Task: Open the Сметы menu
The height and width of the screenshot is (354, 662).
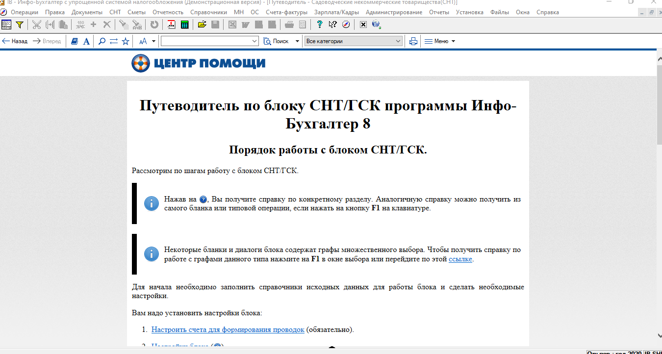Action: (x=136, y=12)
